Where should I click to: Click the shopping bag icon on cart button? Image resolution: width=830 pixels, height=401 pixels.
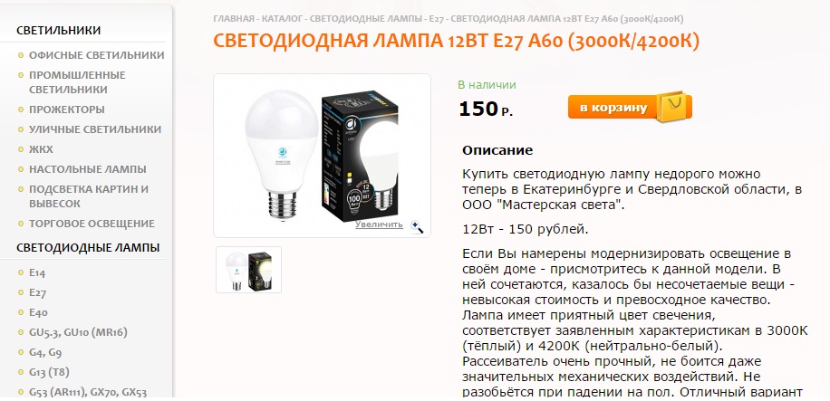click(x=673, y=106)
